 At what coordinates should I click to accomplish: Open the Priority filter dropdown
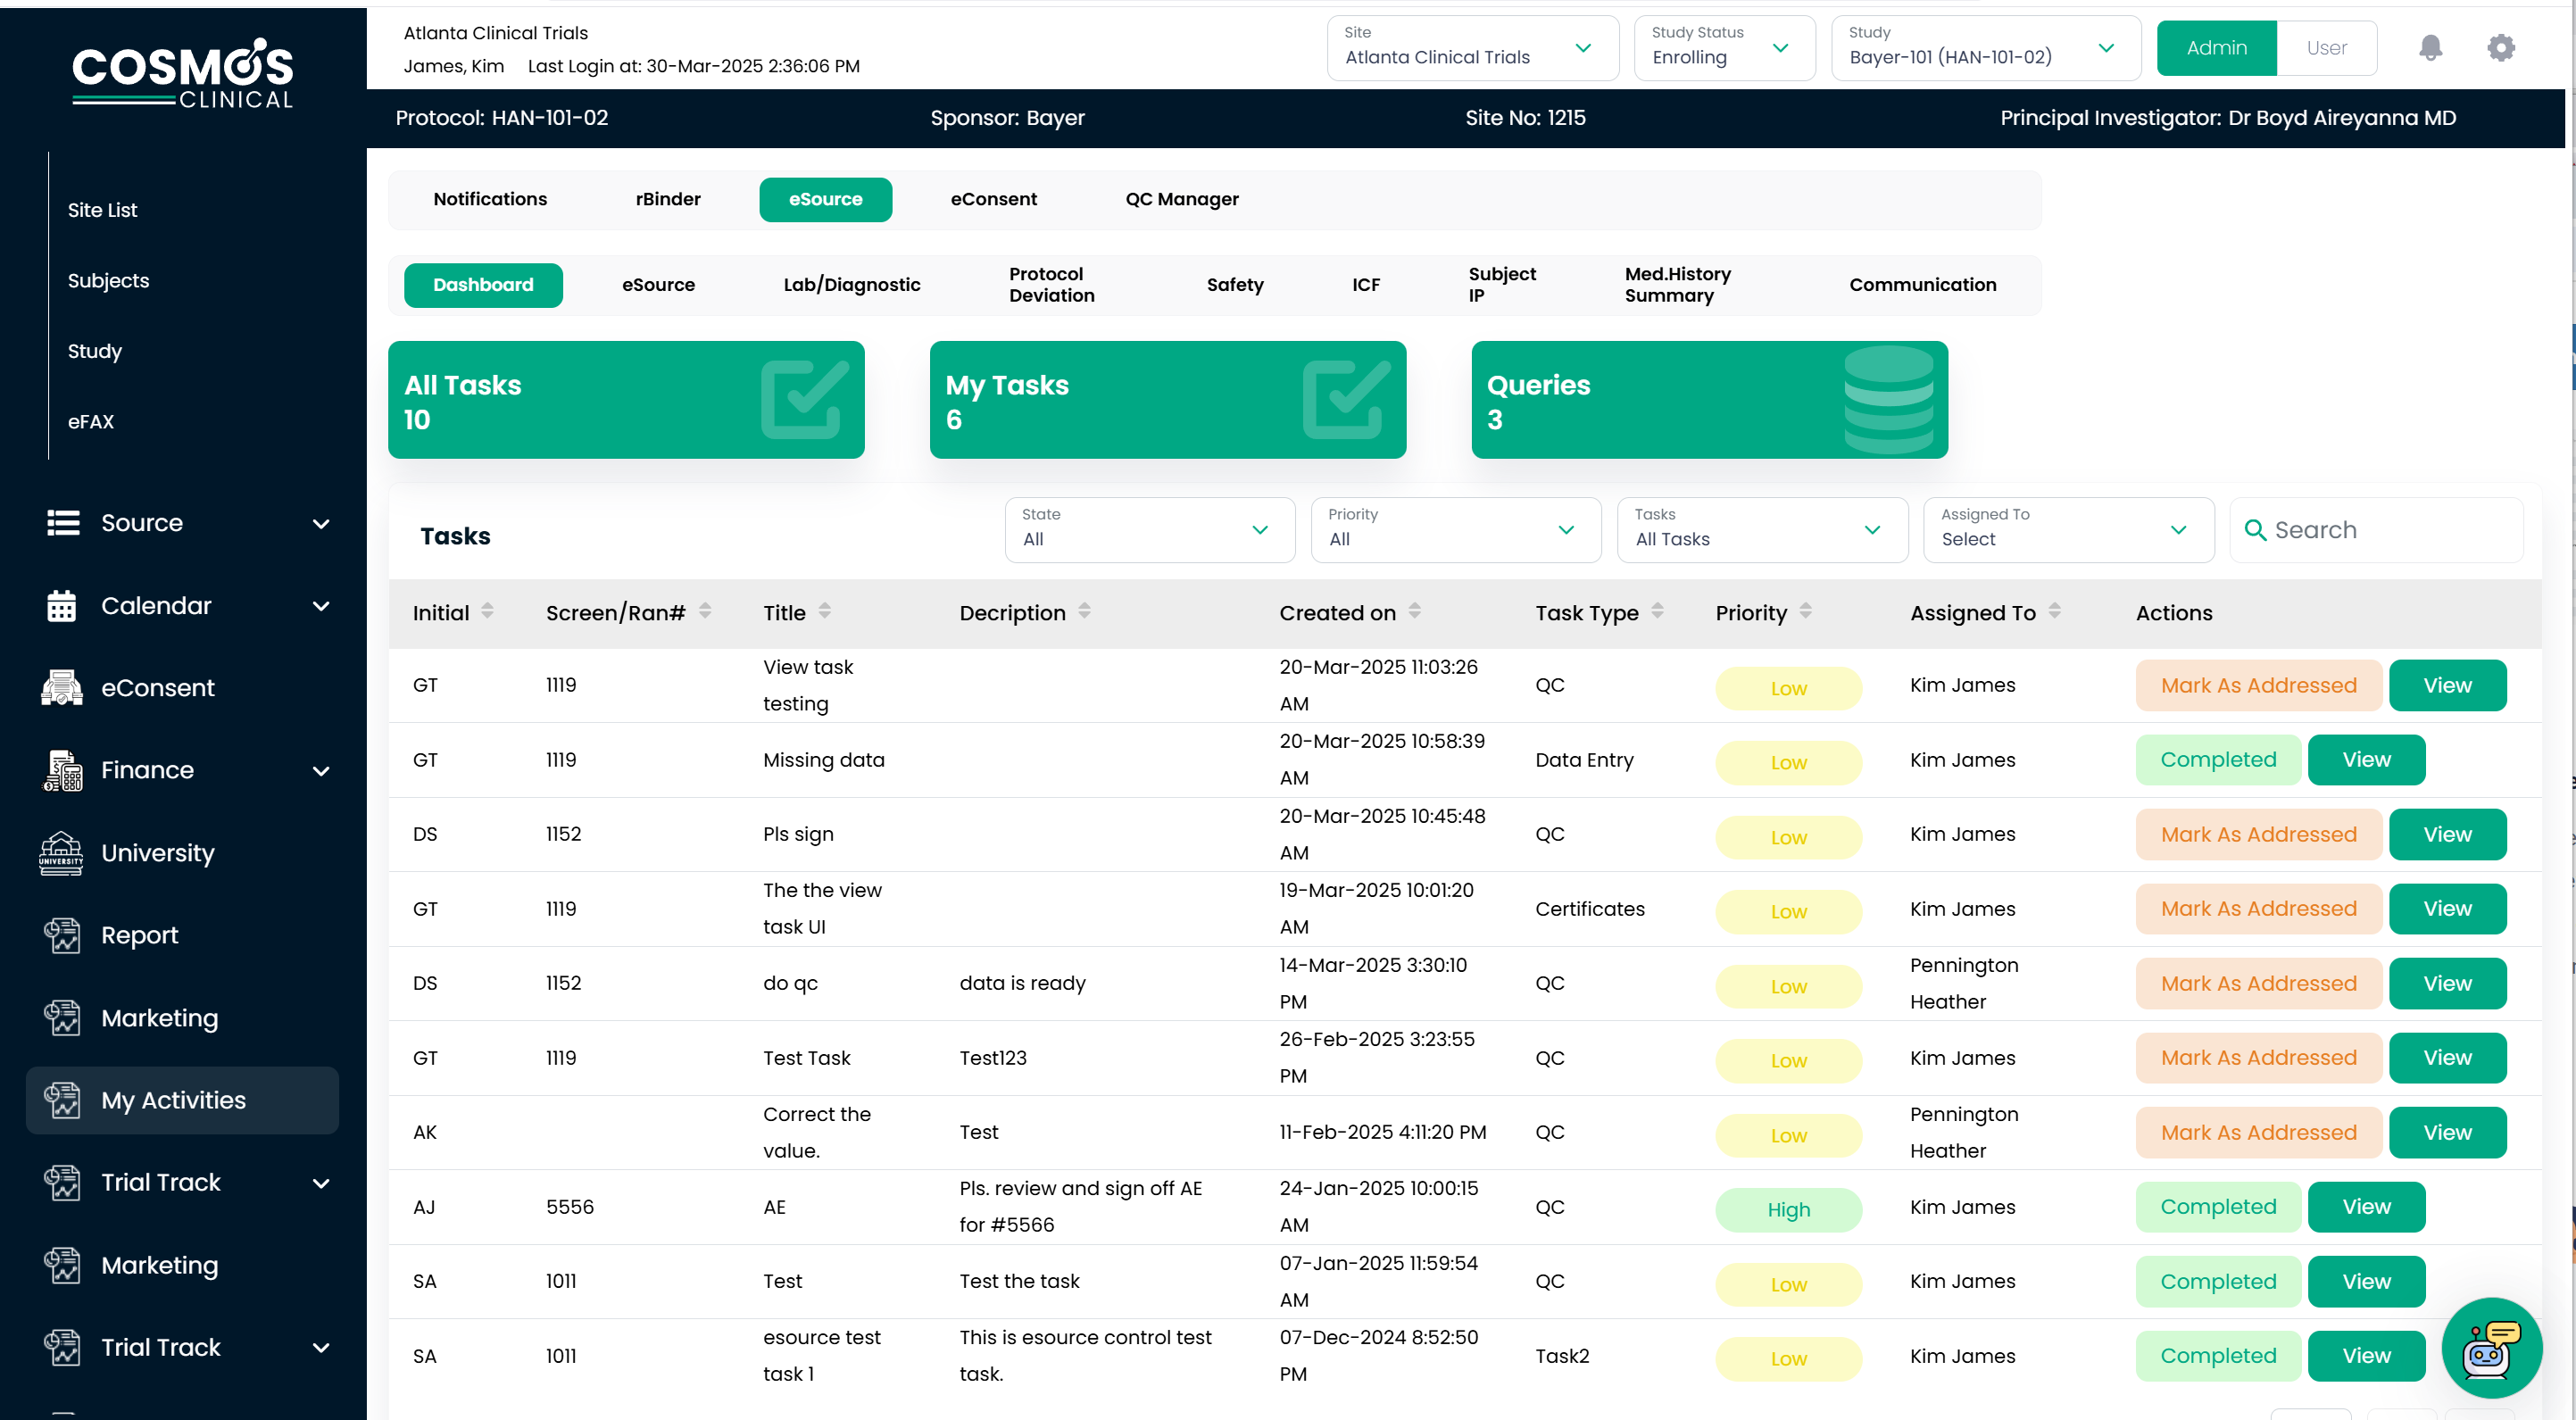tap(1455, 530)
